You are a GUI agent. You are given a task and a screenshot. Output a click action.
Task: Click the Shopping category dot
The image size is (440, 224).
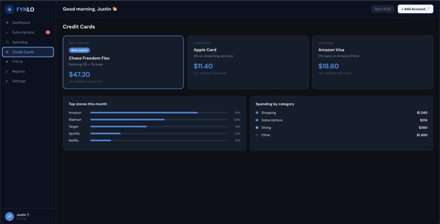click(257, 113)
